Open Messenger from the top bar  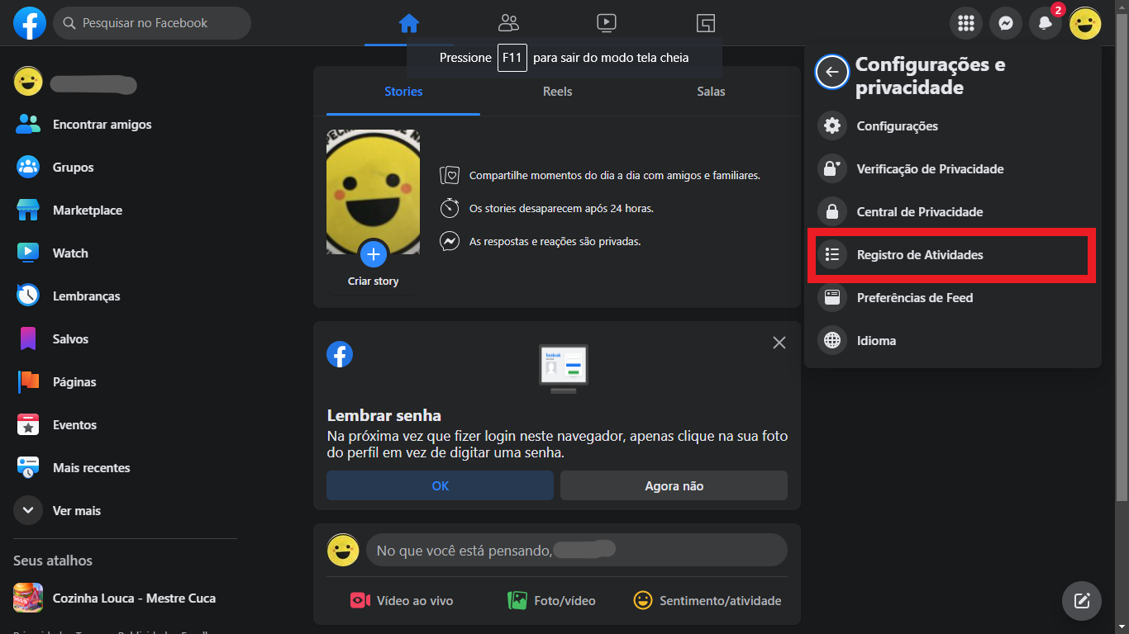[1006, 23]
